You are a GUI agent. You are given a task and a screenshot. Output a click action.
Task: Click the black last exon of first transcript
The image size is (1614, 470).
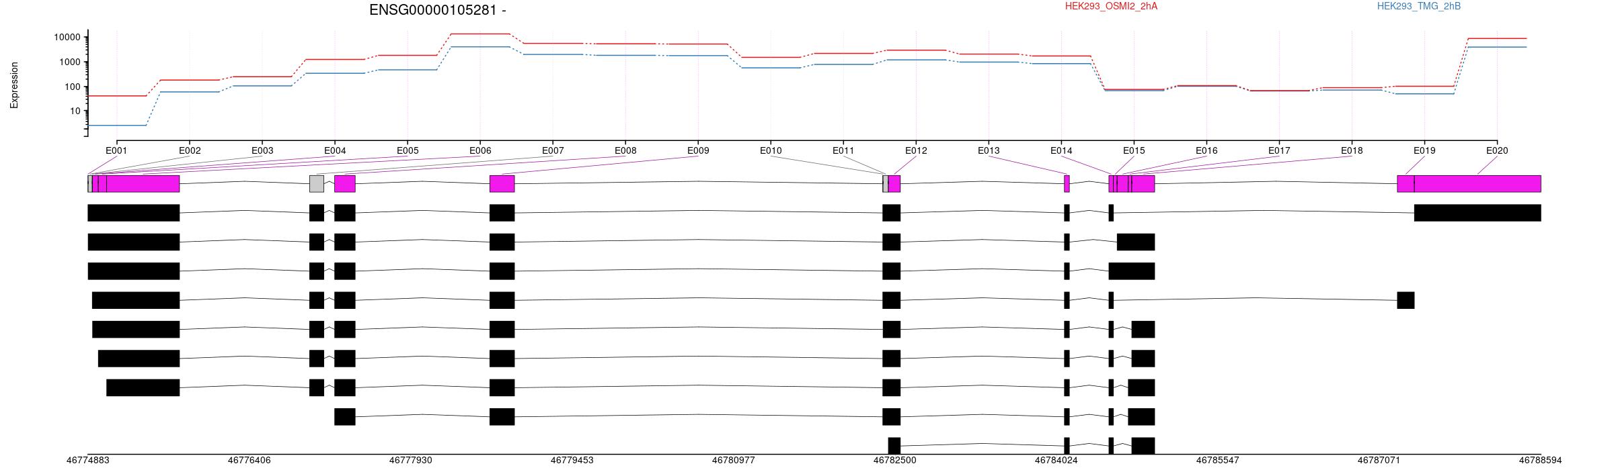pos(1477,213)
